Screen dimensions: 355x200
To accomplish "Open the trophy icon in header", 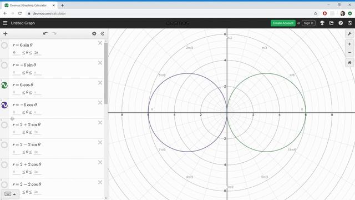I will [322, 23].
